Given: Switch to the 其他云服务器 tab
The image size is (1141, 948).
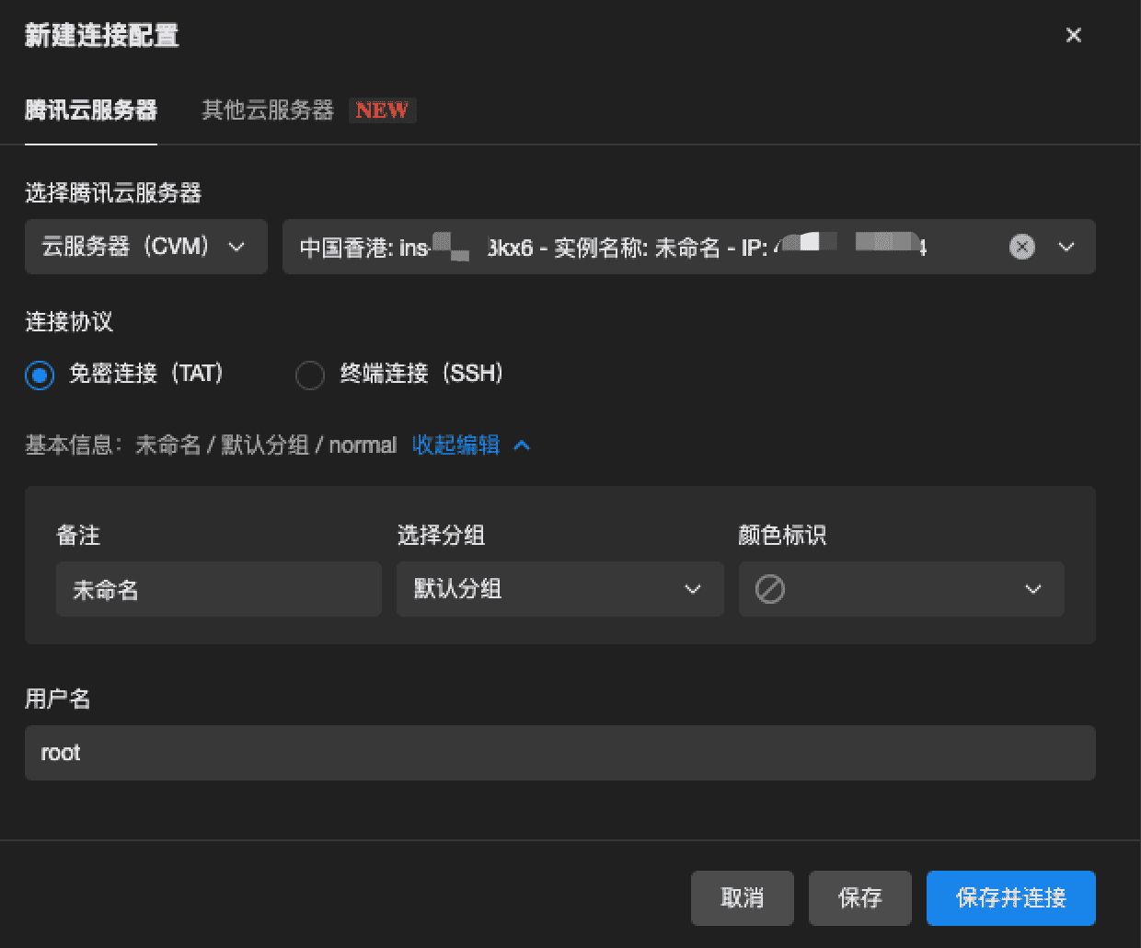Looking at the screenshot, I should pyautogui.click(x=266, y=110).
